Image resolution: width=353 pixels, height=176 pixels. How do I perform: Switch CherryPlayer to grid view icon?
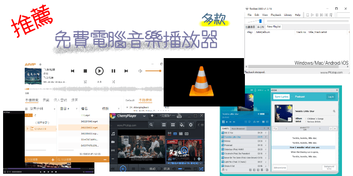[173, 125]
